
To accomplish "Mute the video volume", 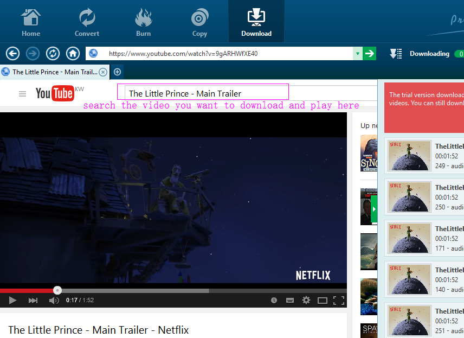I will coord(54,301).
